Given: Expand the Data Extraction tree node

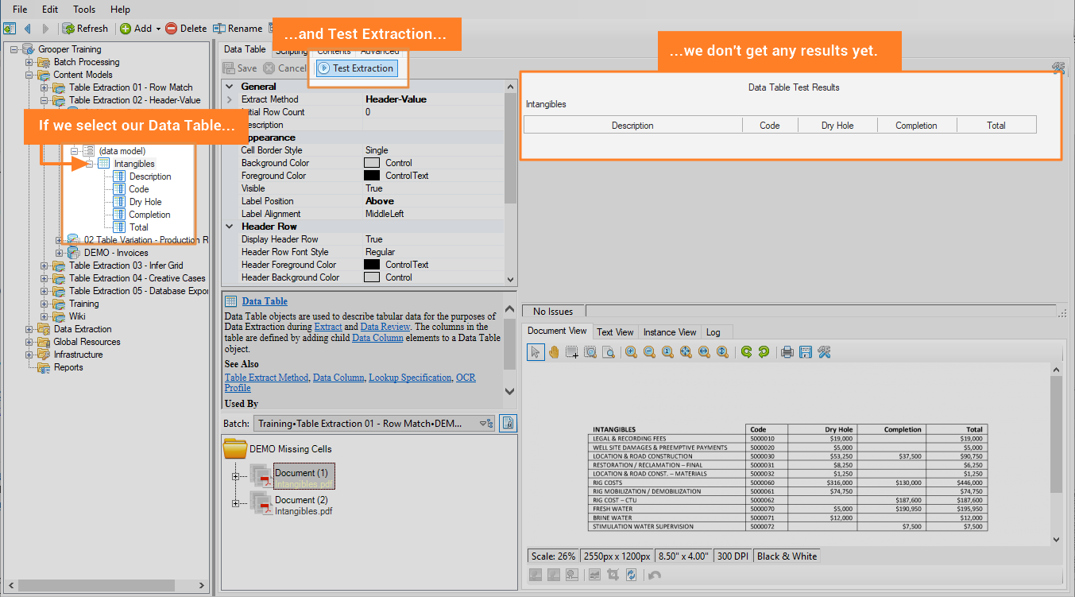Looking at the screenshot, I should pyautogui.click(x=30, y=329).
